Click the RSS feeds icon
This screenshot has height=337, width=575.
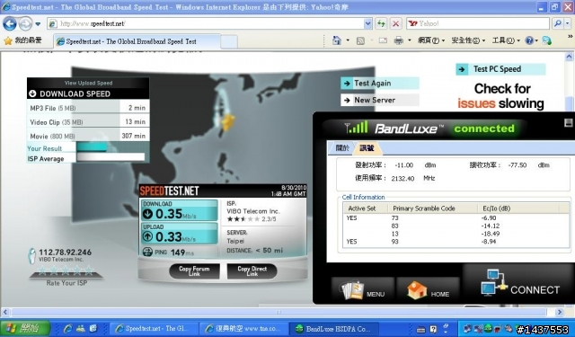tap(360, 40)
